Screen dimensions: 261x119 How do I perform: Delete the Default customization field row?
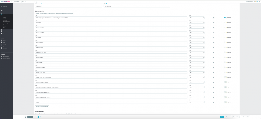214,18
